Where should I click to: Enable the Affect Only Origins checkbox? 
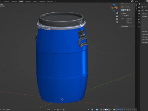(x=127, y=19)
